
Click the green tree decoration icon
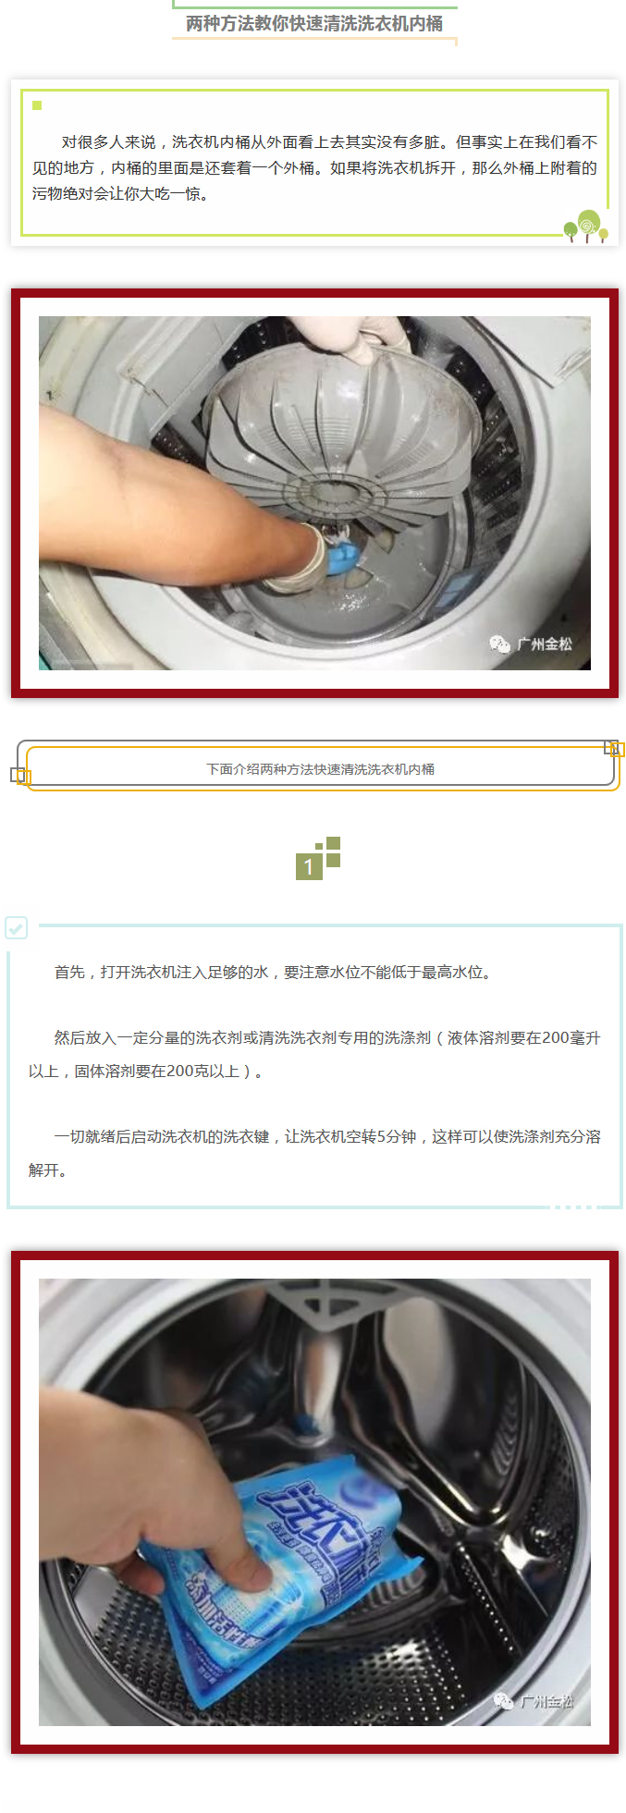[x=586, y=227]
